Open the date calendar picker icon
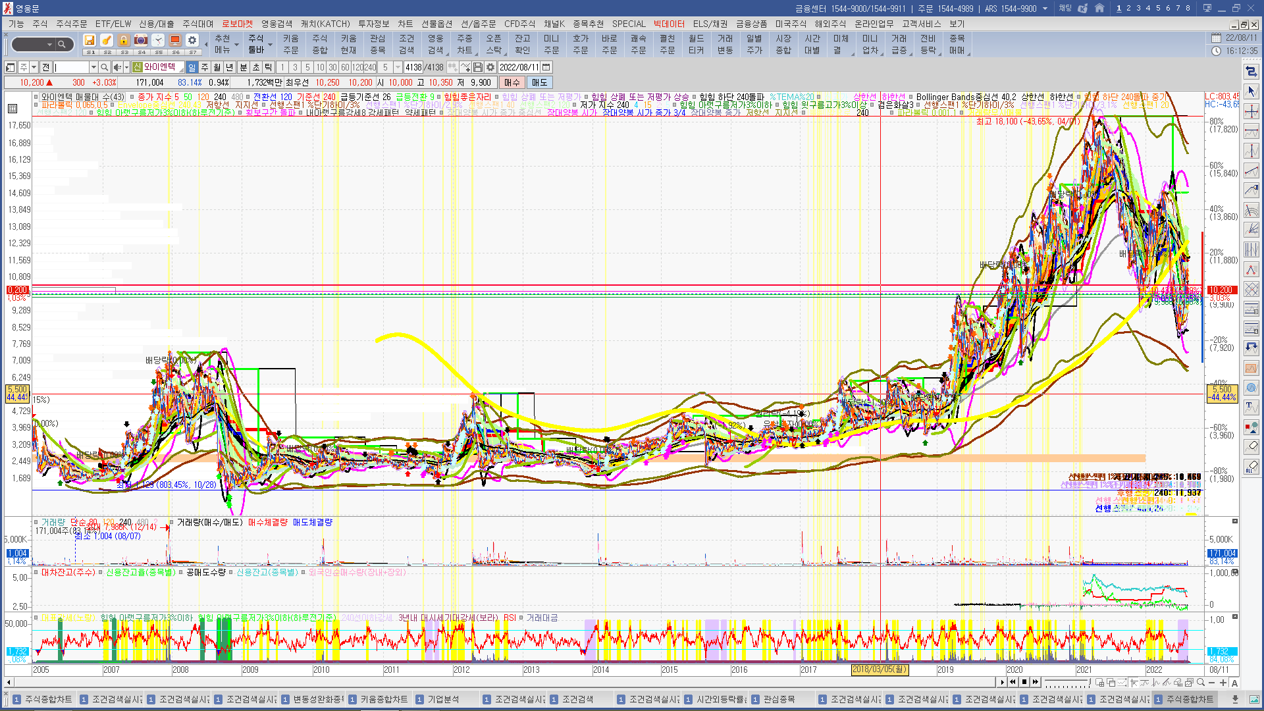 546,67
